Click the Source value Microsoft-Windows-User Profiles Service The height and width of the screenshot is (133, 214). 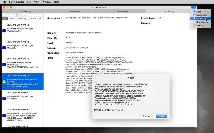(x=83, y=33)
